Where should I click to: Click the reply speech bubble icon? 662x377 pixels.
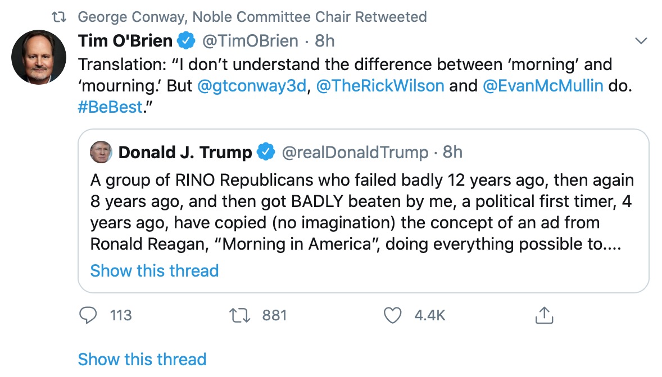click(x=88, y=315)
